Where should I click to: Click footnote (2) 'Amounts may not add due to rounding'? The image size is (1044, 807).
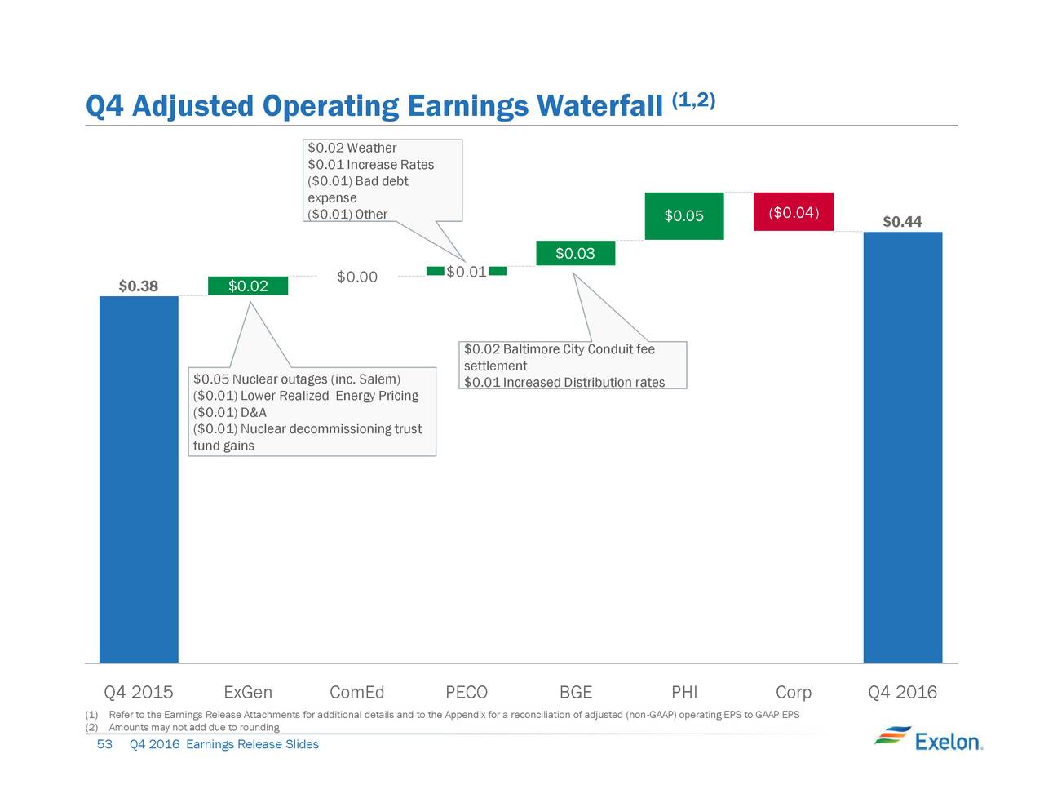(x=183, y=728)
